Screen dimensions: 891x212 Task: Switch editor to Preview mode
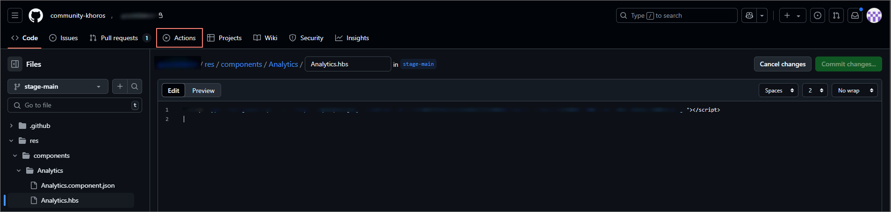click(x=203, y=91)
